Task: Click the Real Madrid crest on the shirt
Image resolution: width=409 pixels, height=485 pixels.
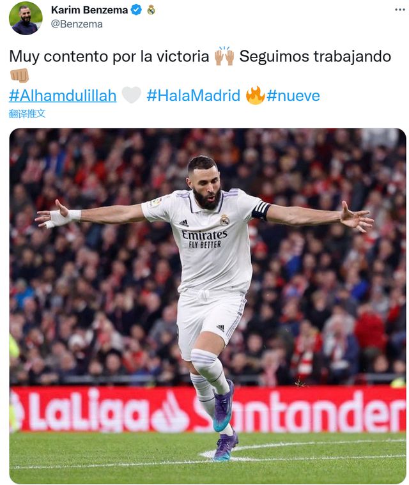Action: click(224, 219)
